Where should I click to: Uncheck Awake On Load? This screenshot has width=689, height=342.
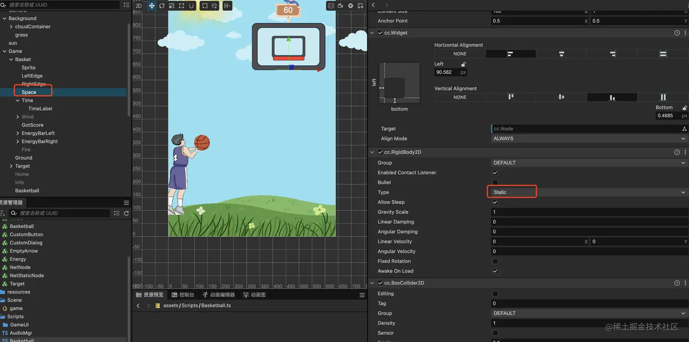click(495, 271)
